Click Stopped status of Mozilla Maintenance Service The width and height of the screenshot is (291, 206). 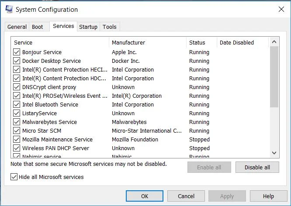coord(199,139)
